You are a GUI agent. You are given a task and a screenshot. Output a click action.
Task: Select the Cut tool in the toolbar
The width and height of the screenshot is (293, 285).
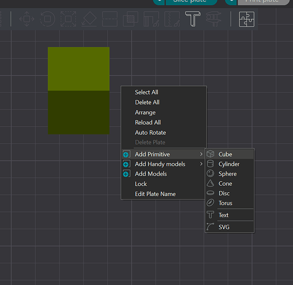110,19
